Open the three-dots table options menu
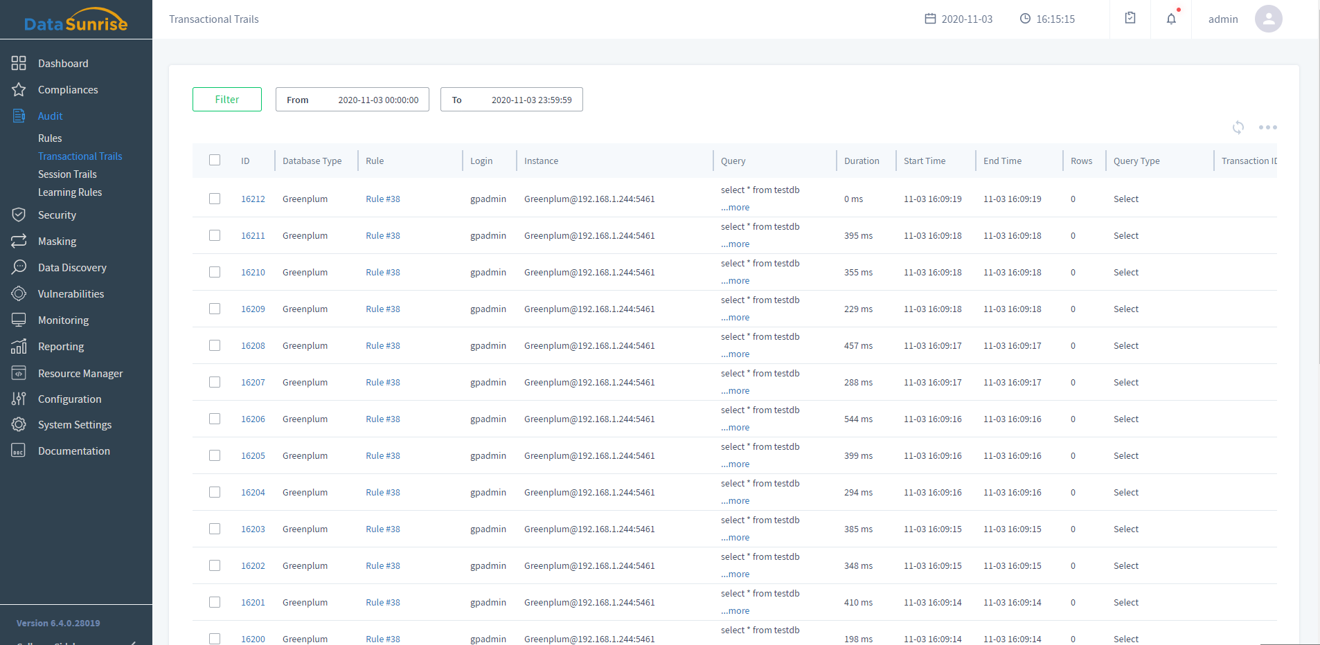 [x=1267, y=127]
